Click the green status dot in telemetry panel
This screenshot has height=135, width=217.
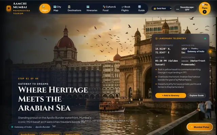(x=205, y=38)
